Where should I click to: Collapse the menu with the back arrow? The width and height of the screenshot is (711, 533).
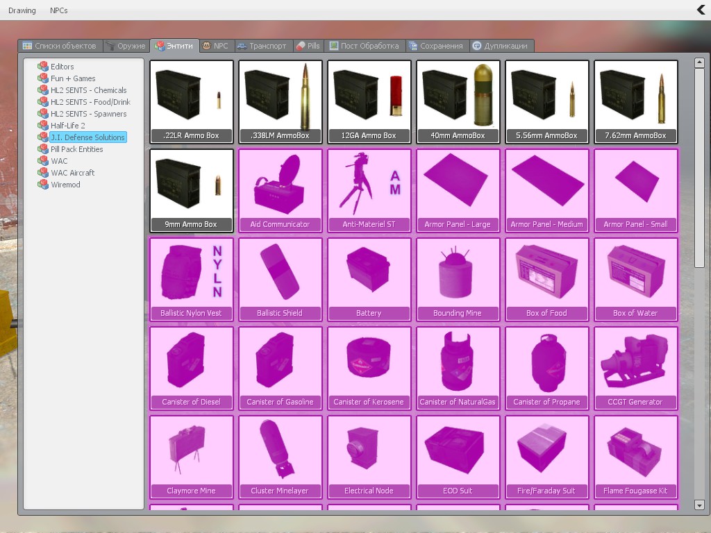[701, 10]
